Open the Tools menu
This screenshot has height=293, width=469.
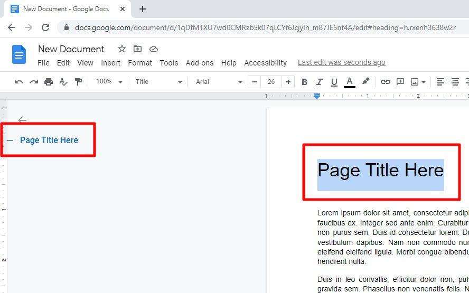(168, 63)
